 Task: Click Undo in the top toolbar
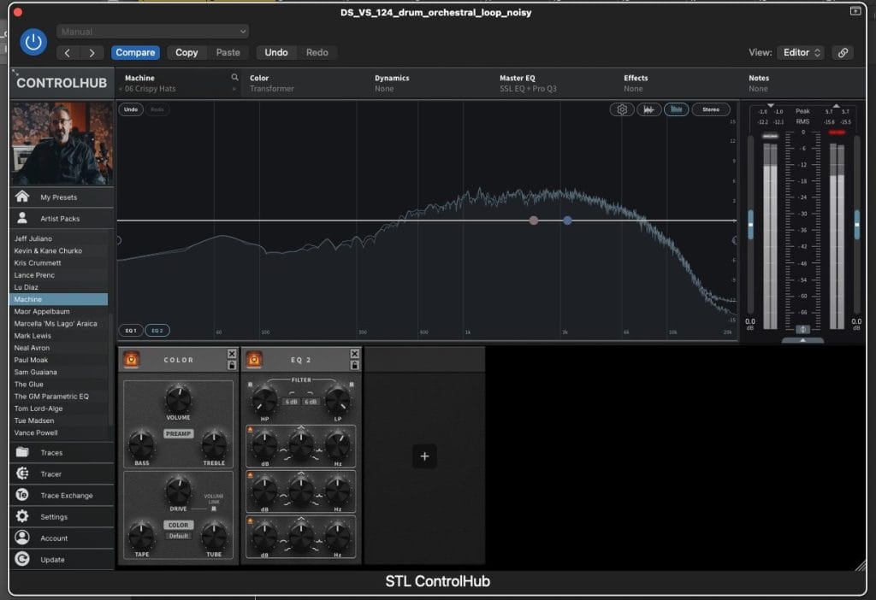(276, 52)
